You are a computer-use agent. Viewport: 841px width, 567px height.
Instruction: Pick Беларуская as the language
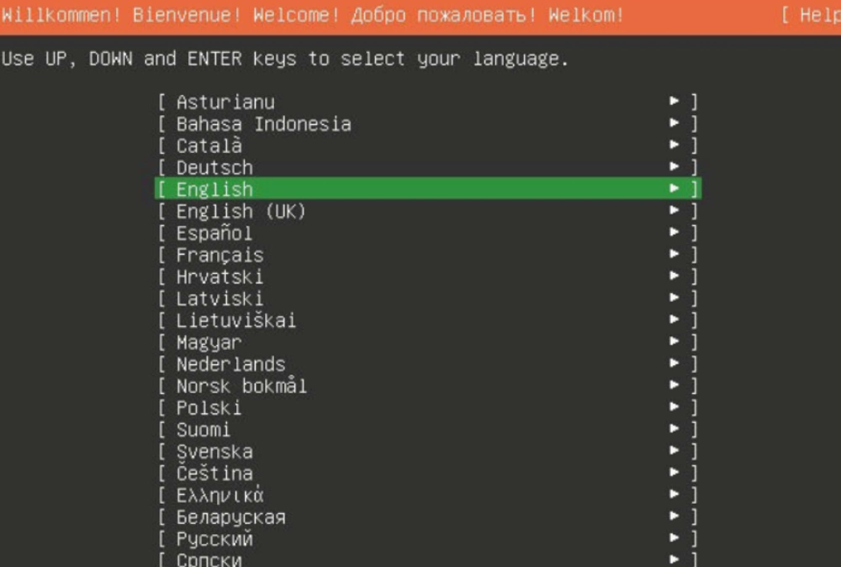coord(428,517)
